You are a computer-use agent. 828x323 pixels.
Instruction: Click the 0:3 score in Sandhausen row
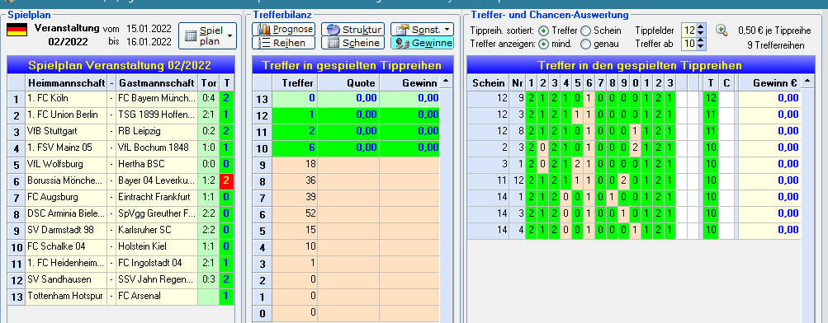209,279
